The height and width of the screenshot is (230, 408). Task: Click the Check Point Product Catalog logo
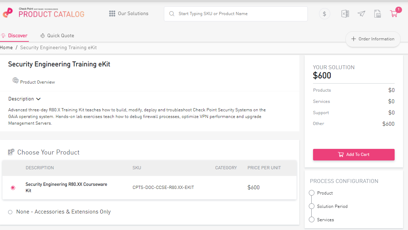44,13
